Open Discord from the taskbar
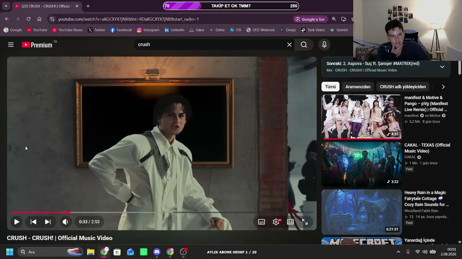Image resolution: width=462 pixels, height=259 pixels. 157,252
